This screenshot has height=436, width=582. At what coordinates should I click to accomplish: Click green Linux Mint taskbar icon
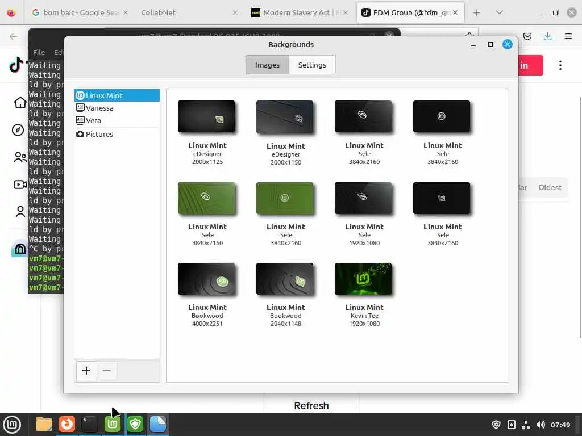pyautogui.click(x=113, y=424)
